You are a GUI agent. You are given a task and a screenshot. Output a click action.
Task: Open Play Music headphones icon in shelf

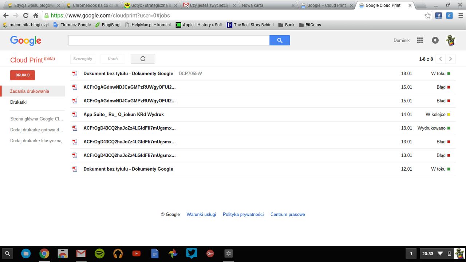point(118,254)
